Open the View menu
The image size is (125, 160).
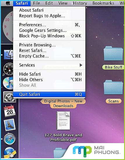(x=63, y=3)
